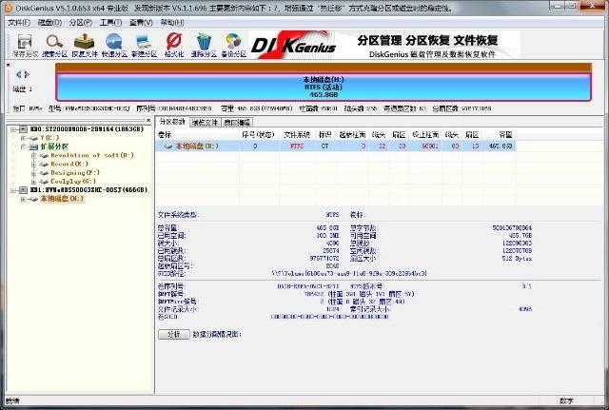The width and height of the screenshot is (609, 410).
Task: Select 本地磁盘(H:) under HD1 in the tree
Action: pos(62,199)
